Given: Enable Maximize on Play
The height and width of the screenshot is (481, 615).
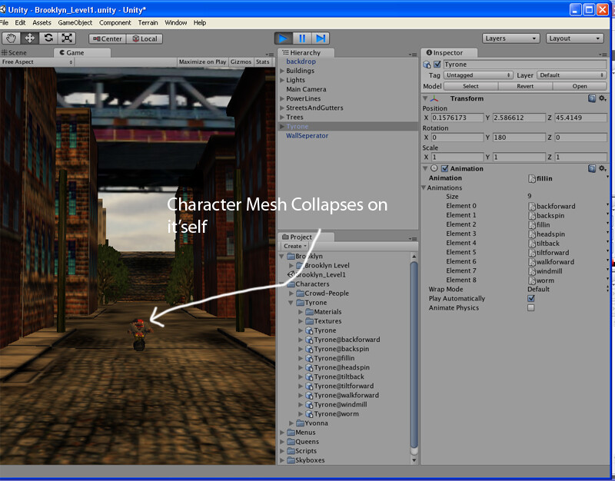Looking at the screenshot, I should click(203, 61).
